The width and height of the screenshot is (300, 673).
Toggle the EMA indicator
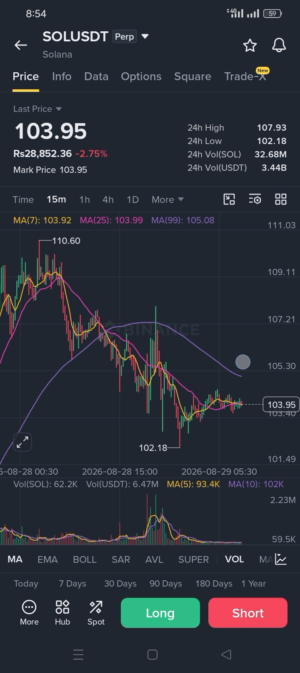(x=47, y=559)
